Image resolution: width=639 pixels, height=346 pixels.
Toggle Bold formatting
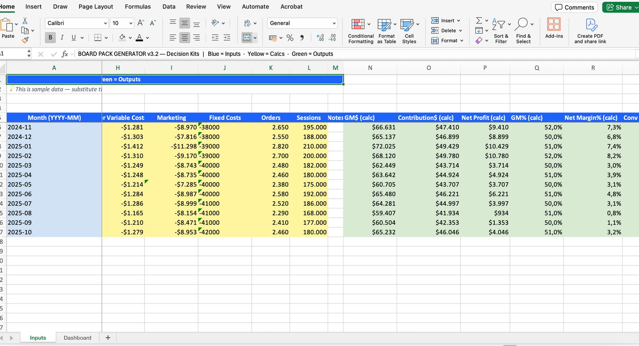pos(50,38)
